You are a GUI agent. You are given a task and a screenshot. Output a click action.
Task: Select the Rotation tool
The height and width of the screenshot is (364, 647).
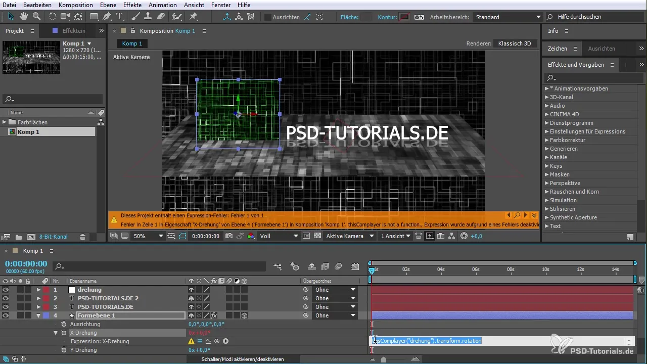tap(53, 17)
